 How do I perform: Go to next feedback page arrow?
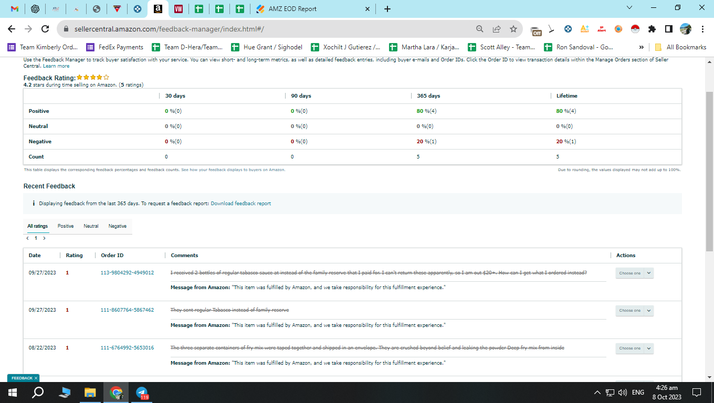pyautogui.click(x=44, y=238)
